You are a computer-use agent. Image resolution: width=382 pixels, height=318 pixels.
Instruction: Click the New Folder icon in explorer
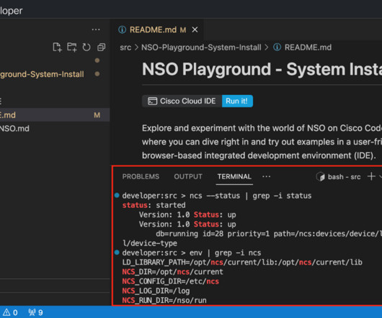click(72, 47)
